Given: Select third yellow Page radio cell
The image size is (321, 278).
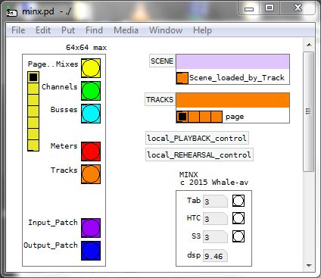Looking at the screenshot, I should click(33, 100).
